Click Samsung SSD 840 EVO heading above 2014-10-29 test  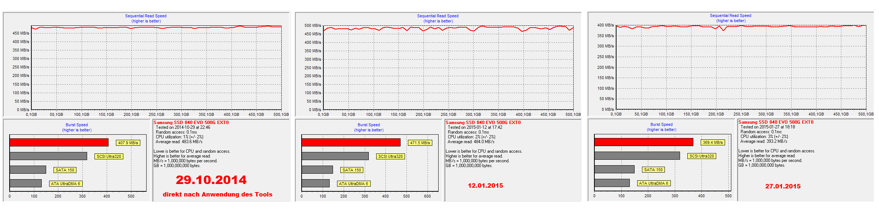[x=191, y=123]
